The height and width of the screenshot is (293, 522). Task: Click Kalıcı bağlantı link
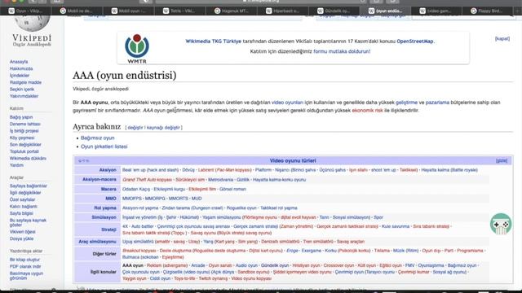(24, 207)
